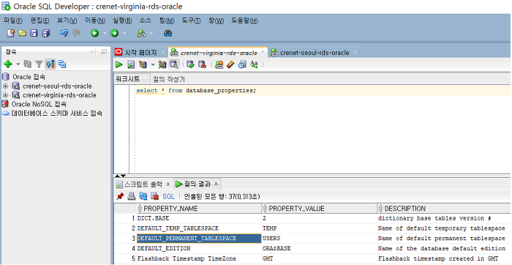Open the 팀(M) menu

(167, 20)
